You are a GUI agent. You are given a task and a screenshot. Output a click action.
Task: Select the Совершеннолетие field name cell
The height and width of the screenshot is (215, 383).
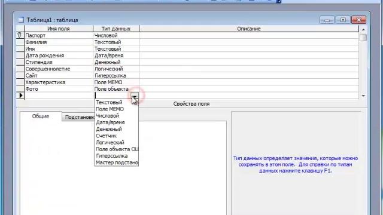point(59,69)
